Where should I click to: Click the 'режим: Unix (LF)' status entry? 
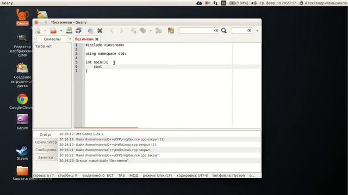(x=157, y=175)
